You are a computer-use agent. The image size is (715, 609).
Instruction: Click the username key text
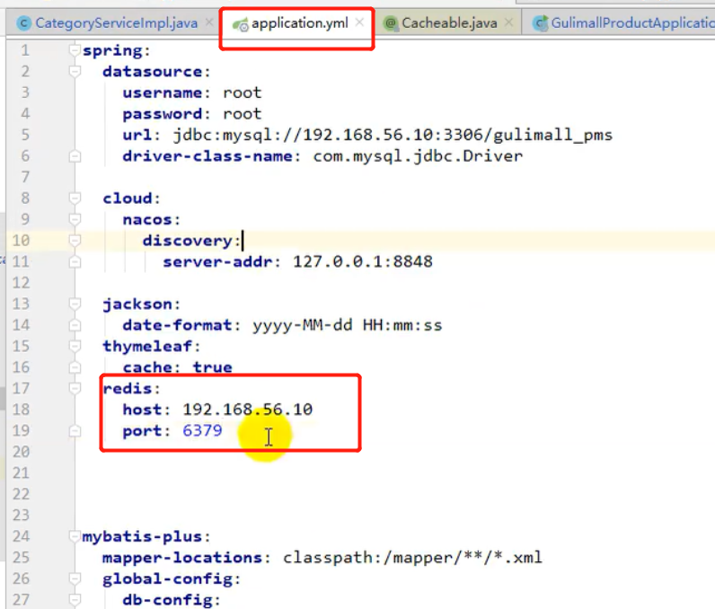[x=163, y=93]
